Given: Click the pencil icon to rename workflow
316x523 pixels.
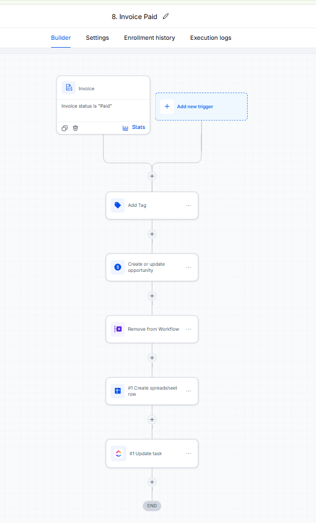Looking at the screenshot, I should tap(166, 16).
